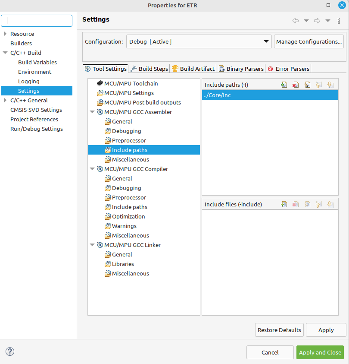Click the Cancel button
The width and height of the screenshot is (349, 364).
pyautogui.click(x=270, y=352)
